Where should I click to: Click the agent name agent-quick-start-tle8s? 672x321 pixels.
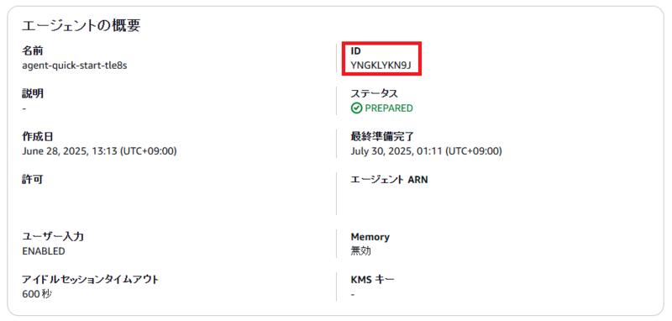click(x=75, y=66)
